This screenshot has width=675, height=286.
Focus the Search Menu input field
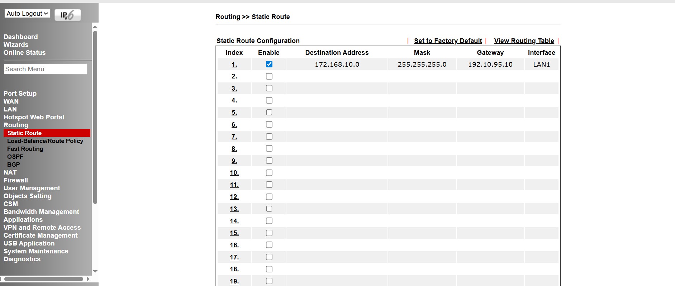[x=45, y=69]
